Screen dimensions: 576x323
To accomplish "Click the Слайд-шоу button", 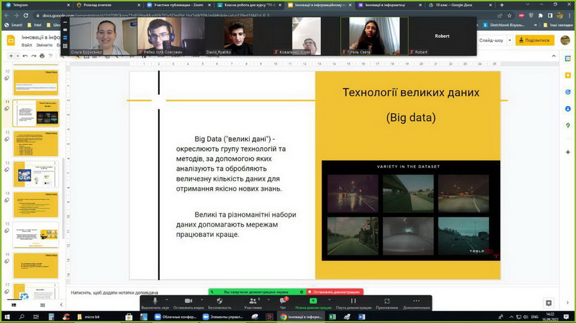I will pos(491,41).
